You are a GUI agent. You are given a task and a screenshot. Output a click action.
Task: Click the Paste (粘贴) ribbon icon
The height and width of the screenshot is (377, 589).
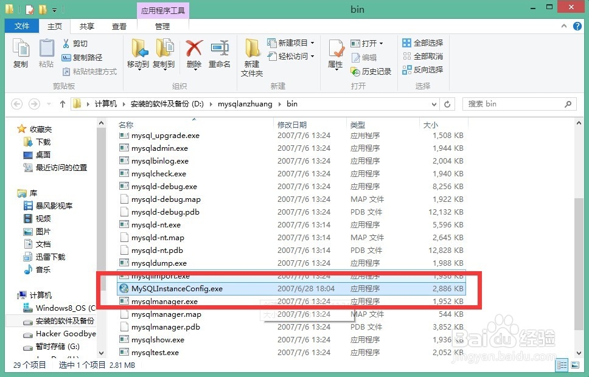[47, 54]
